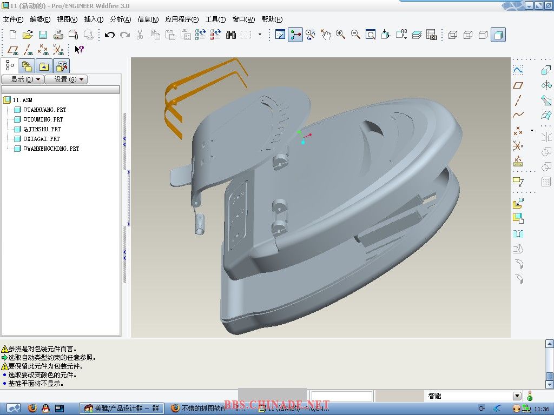Screen dimensions: 554x415
Task: Toggle datum planes display
Action: click(x=13, y=50)
